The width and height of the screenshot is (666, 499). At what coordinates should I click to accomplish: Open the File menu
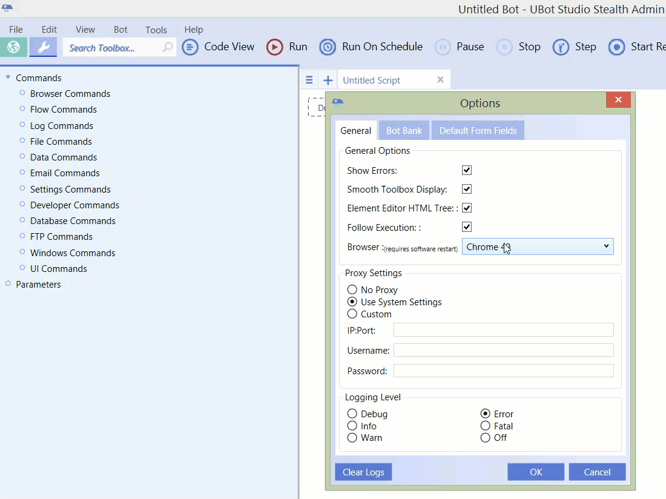coord(16,29)
